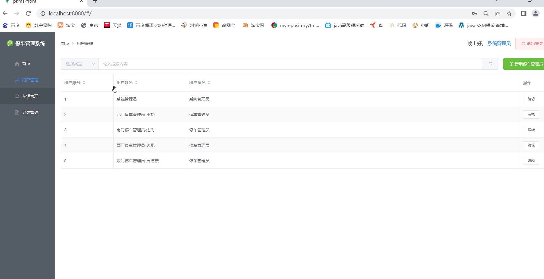
Task: Open the 源码 bookmark
Action: click(x=444, y=26)
